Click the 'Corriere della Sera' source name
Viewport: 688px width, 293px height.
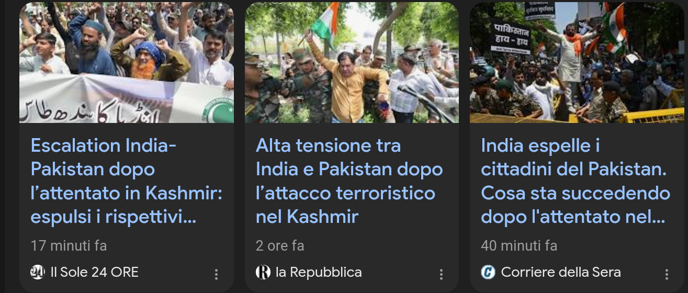(x=561, y=272)
